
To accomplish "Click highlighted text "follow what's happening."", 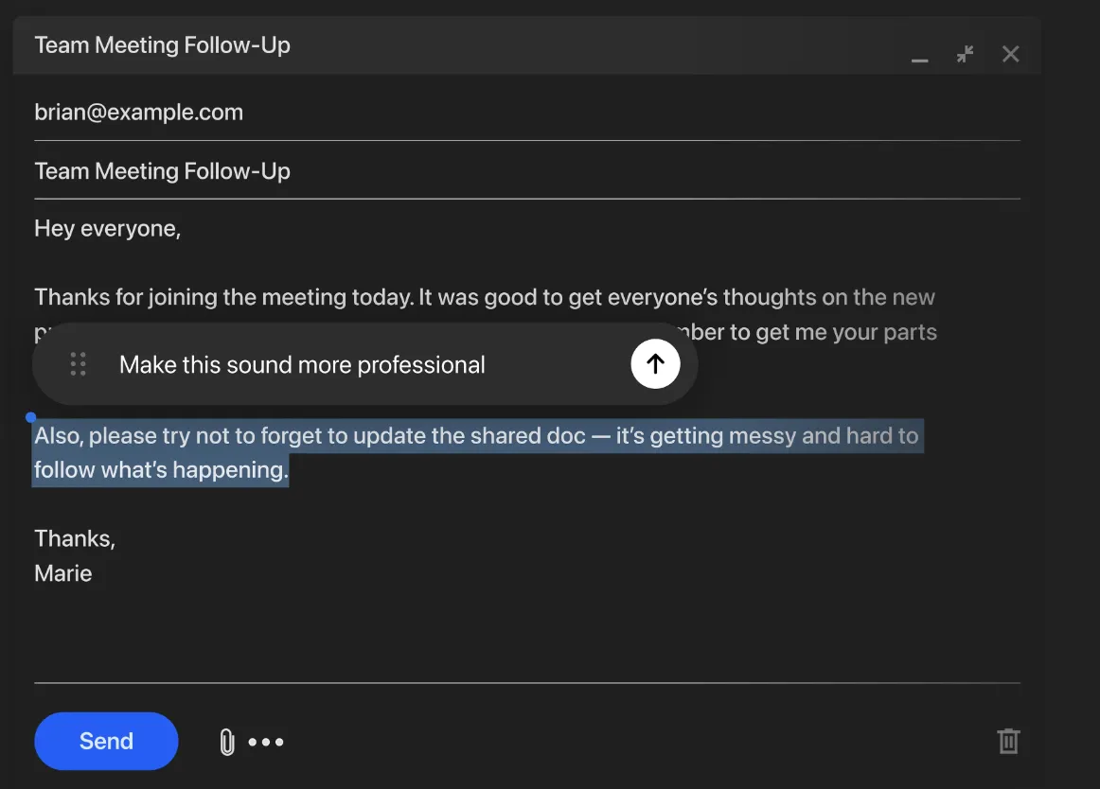I will pos(161,470).
